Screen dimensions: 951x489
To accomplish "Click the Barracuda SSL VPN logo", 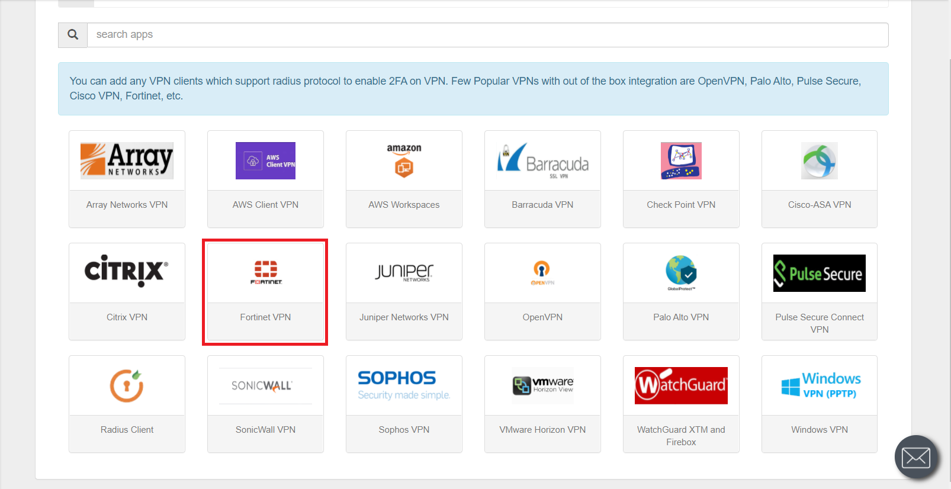I will click(x=542, y=160).
